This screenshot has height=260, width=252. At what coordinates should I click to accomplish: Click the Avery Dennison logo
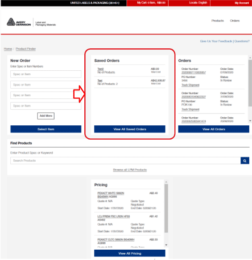tap(19, 22)
